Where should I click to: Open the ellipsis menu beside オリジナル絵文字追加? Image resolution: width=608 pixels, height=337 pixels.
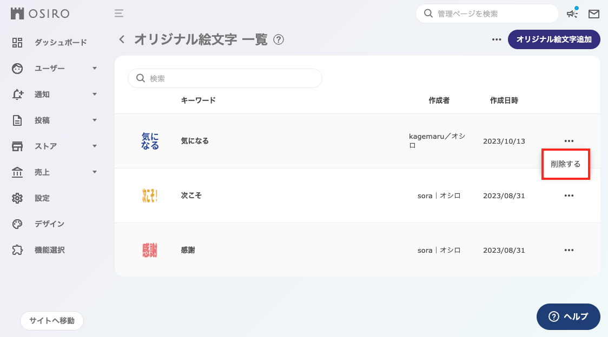click(496, 39)
